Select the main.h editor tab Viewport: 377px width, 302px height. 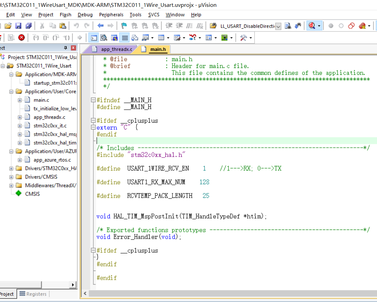click(158, 49)
